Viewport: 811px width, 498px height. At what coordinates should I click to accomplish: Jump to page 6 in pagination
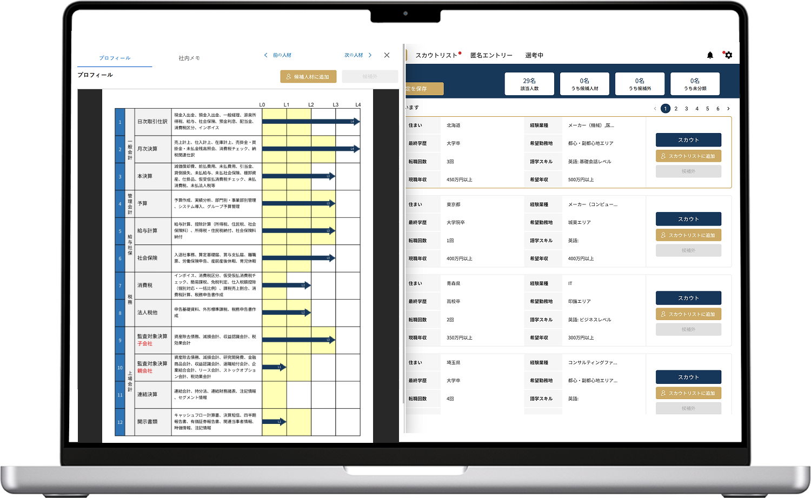718,109
